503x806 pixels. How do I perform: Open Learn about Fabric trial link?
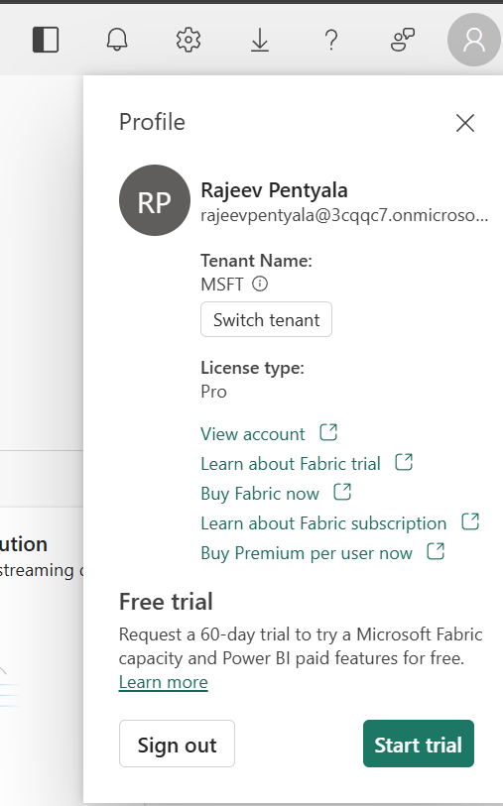tap(291, 464)
